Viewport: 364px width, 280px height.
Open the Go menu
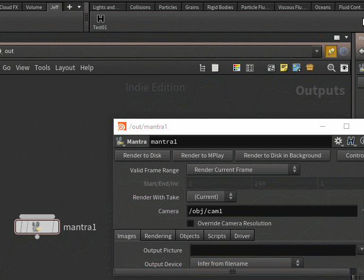[x=6, y=68]
